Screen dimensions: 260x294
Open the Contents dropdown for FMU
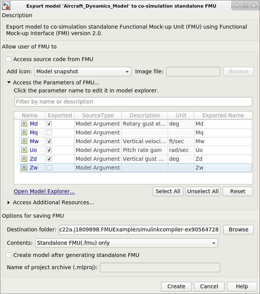pos(126,243)
